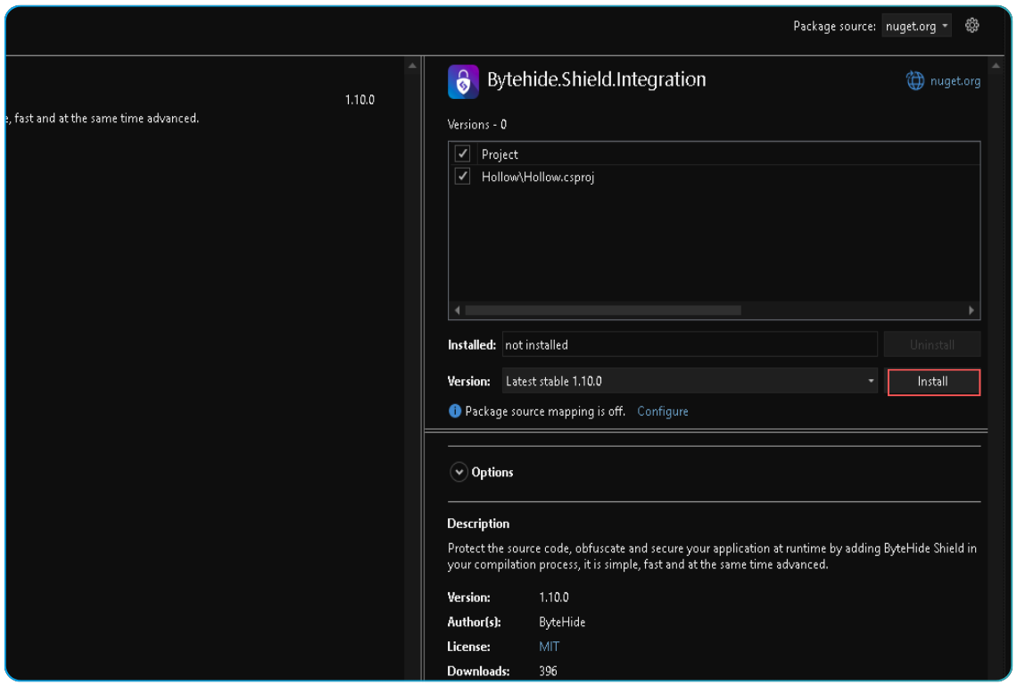Open nuget.org via the globe icon
The image size is (1017, 685).
click(914, 80)
